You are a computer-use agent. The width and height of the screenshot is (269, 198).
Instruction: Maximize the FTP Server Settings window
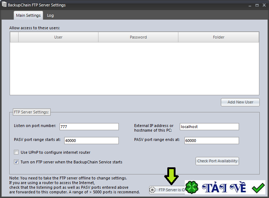point(257,5)
